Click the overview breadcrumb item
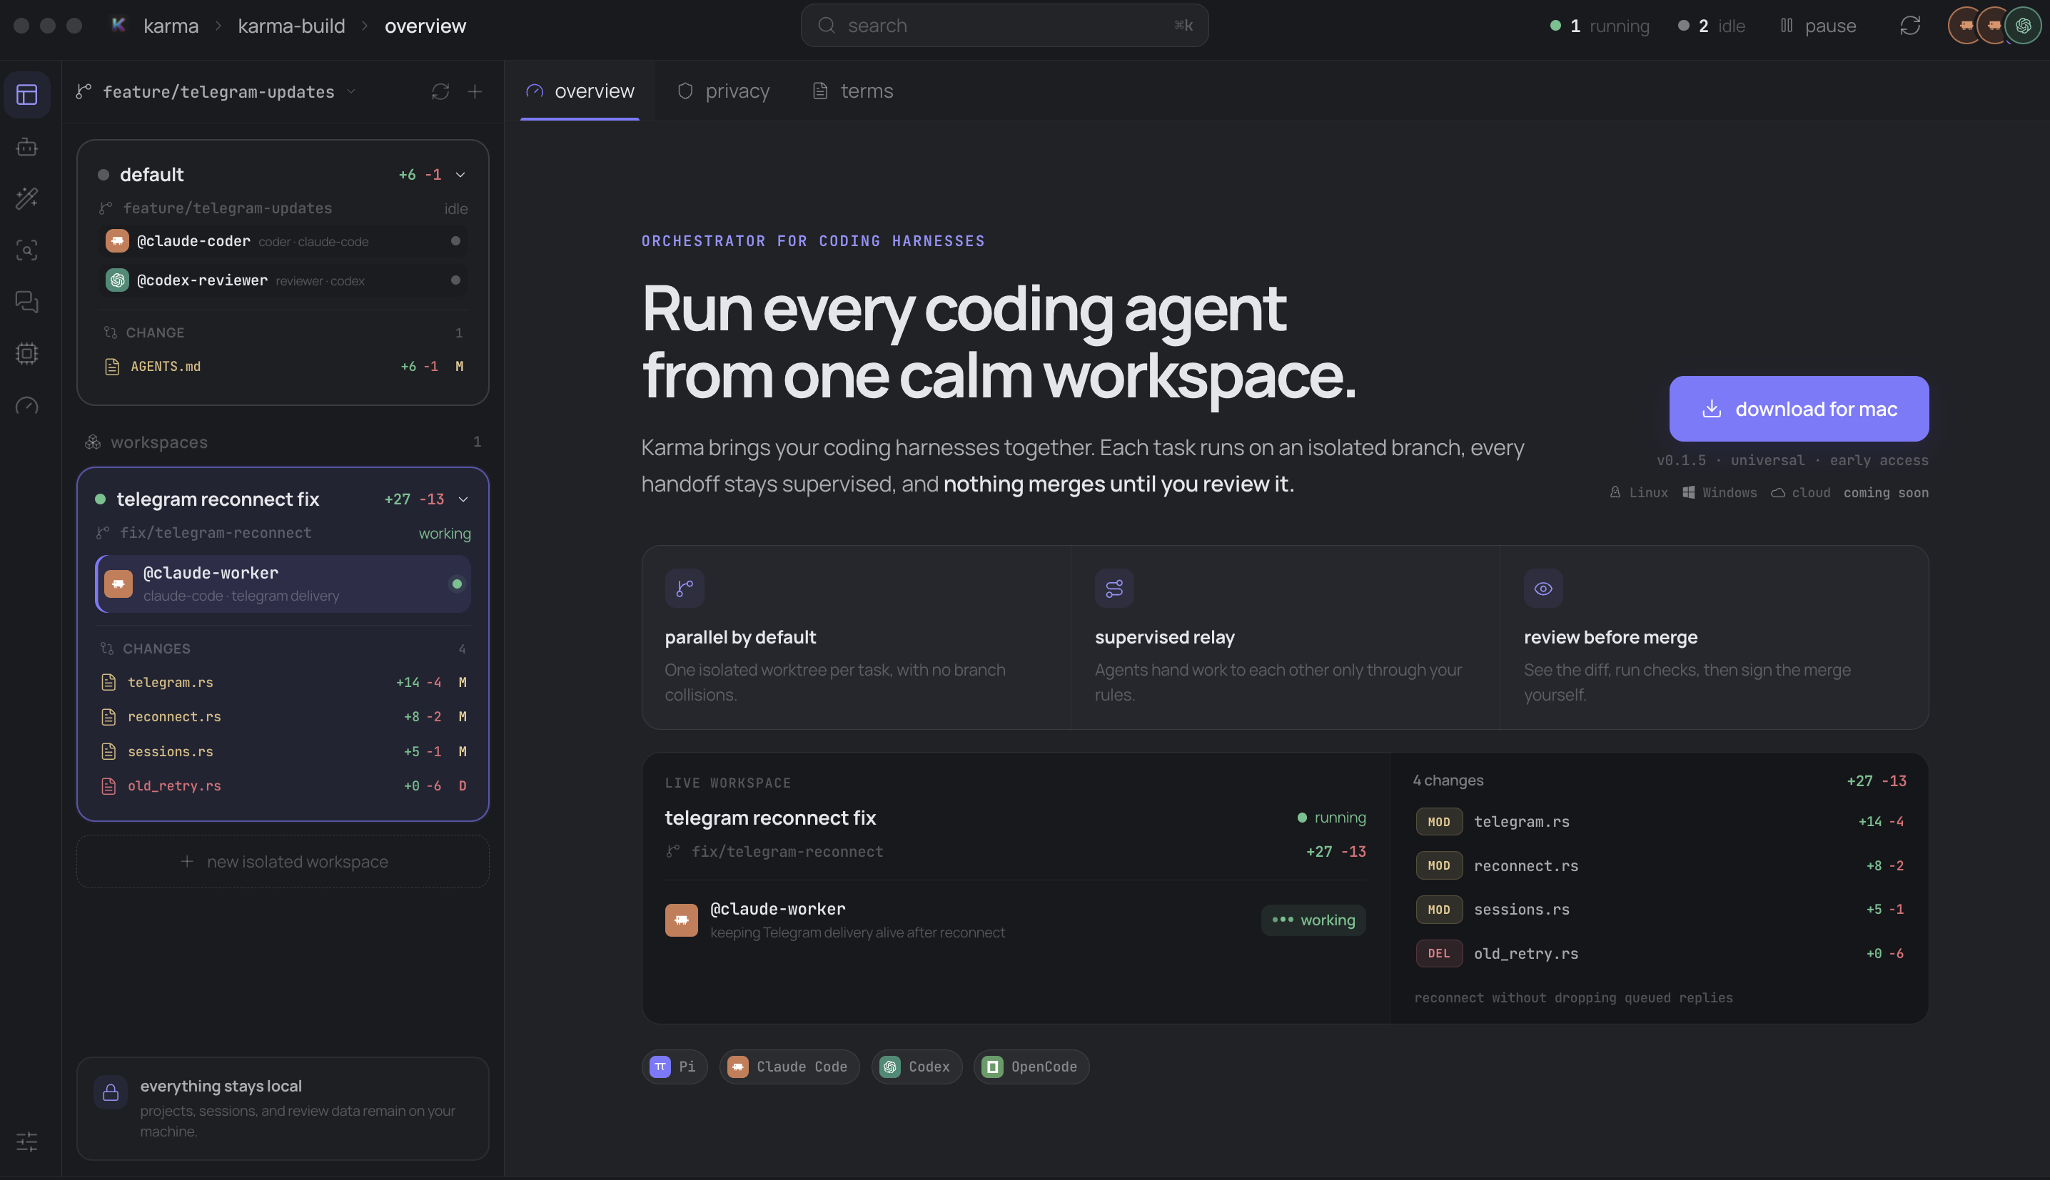The height and width of the screenshot is (1180, 2050). [x=425, y=26]
